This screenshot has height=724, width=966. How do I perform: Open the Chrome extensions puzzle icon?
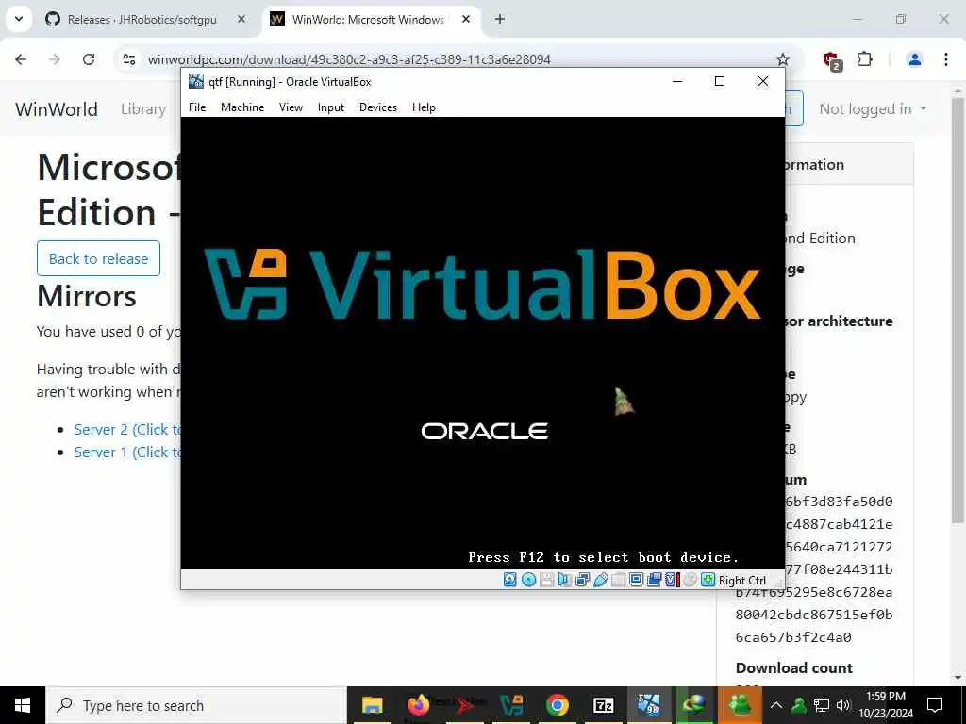pyautogui.click(x=865, y=59)
